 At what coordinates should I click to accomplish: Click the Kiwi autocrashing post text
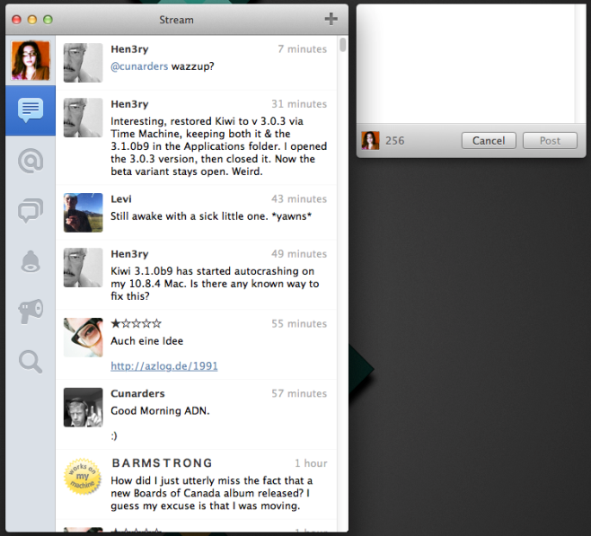coord(215,284)
